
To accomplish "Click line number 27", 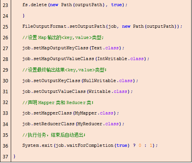I will click(5, 49).
